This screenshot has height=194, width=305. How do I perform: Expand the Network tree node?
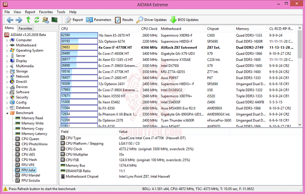coord(7,77)
